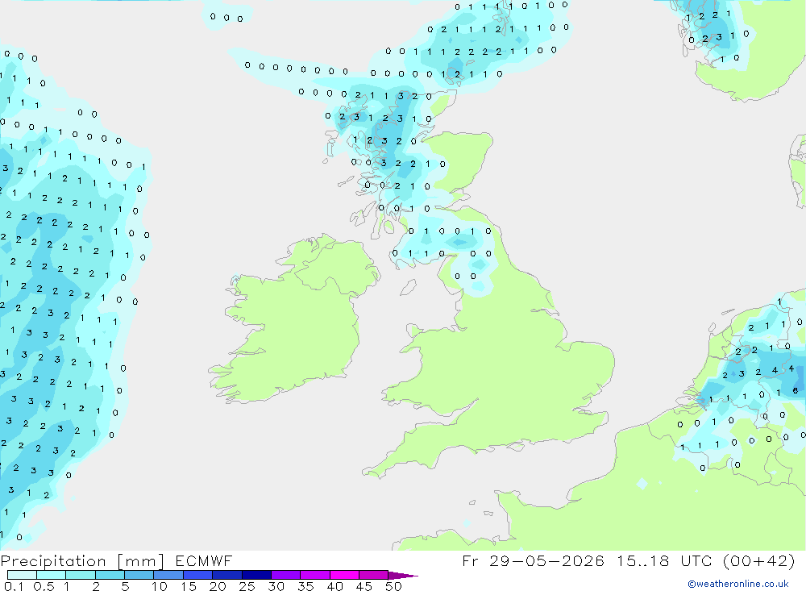806x591 pixels.
Task: Click the '[mm]' unit label
Action: [x=140, y=561]
